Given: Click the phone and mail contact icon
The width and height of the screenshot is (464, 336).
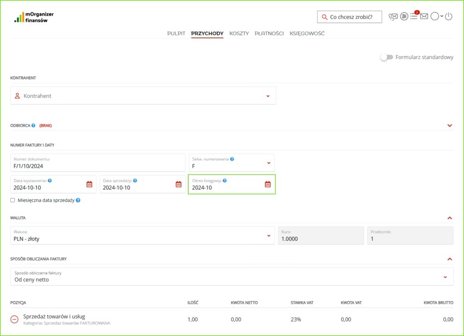Looking at the screenshot, I should [x=393, y=17].
